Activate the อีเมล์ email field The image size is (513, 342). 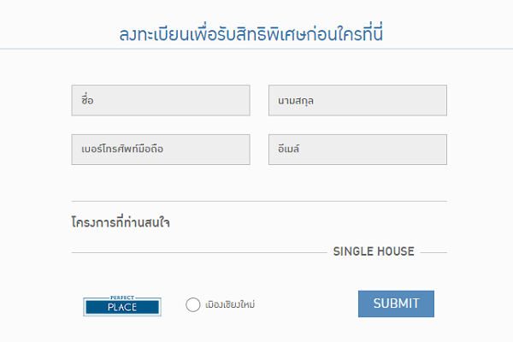tap(358, 150)
